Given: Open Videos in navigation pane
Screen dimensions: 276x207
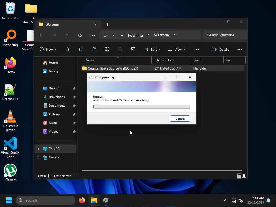Looking at the screenshot, I should pos(50,132).
